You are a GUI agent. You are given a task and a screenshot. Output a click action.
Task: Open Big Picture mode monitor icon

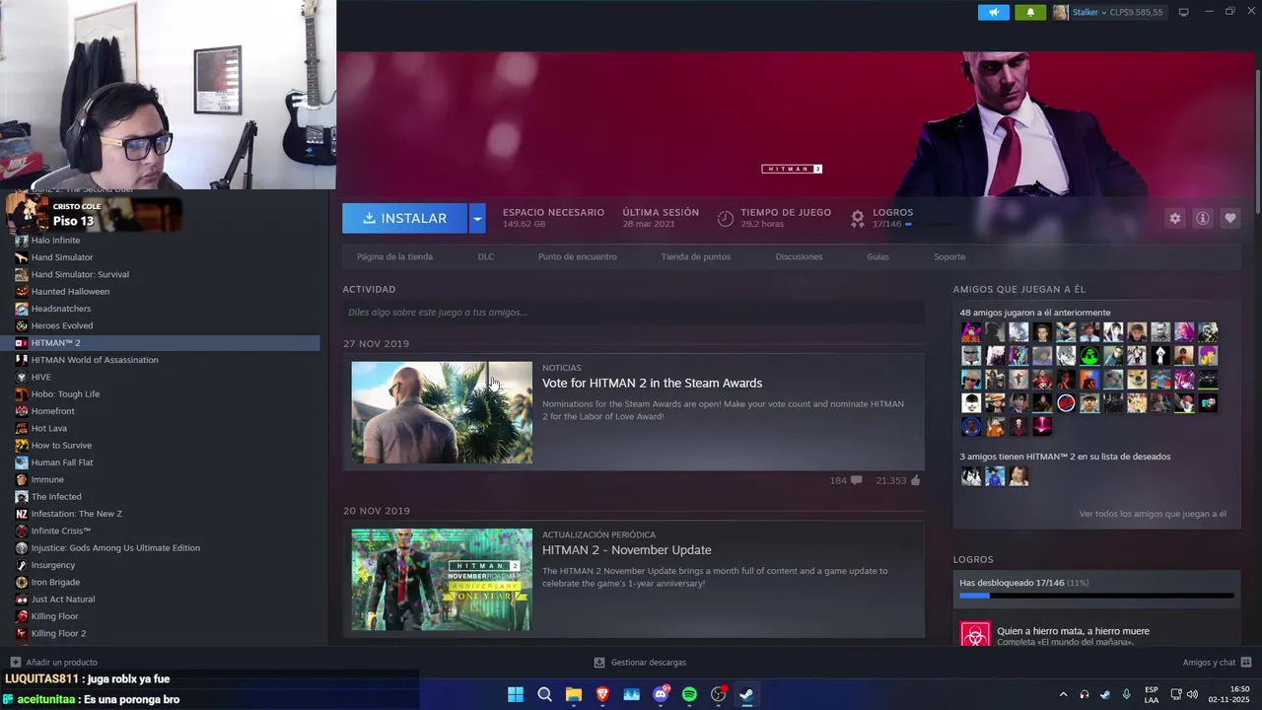[1183, 12]
